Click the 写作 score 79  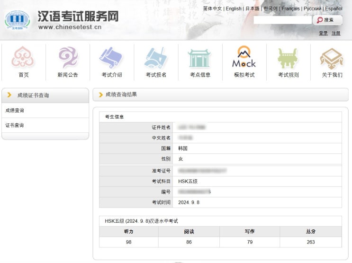(x=250, y=242)
